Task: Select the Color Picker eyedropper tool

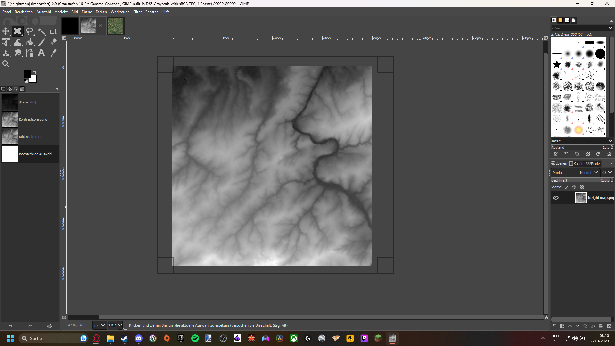Action: click(x=53, y=53)
